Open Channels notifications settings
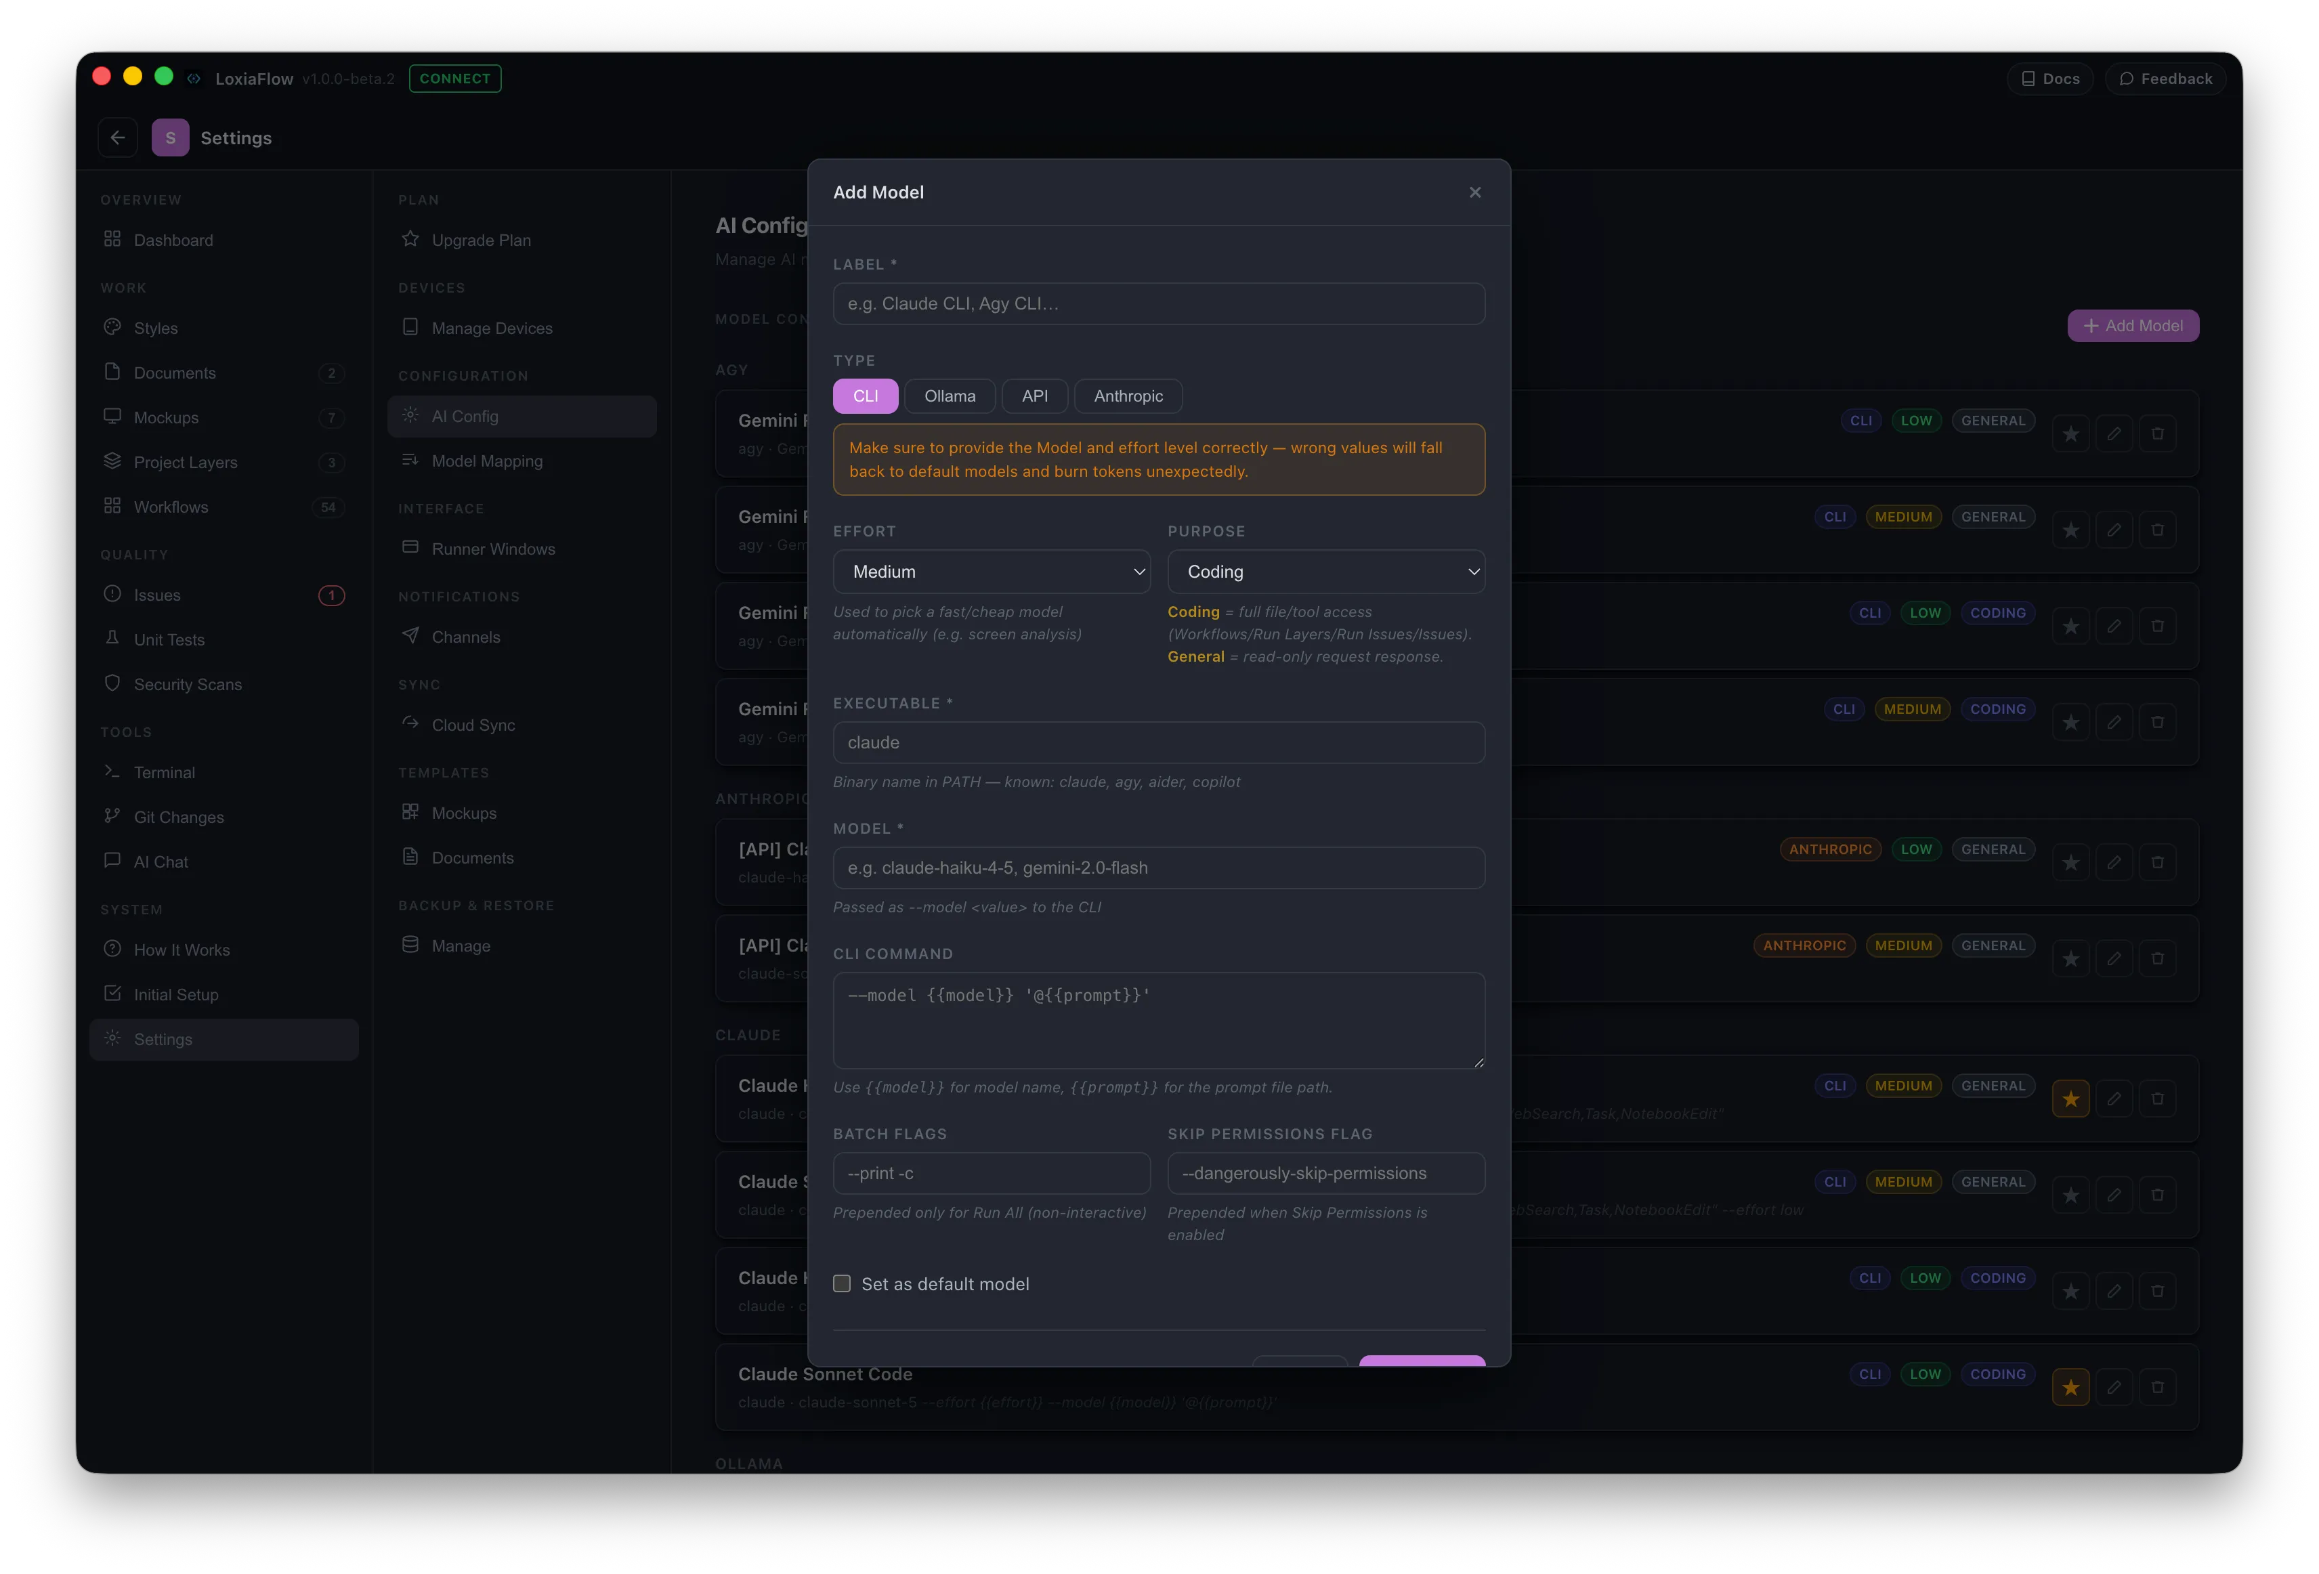 522,638
